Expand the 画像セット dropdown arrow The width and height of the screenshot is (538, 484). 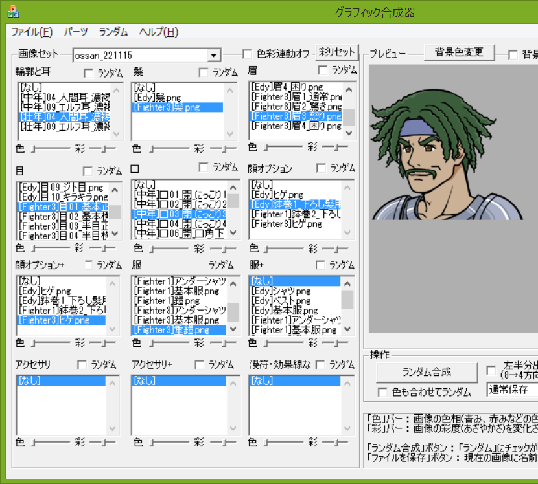(x=214, y=55)
